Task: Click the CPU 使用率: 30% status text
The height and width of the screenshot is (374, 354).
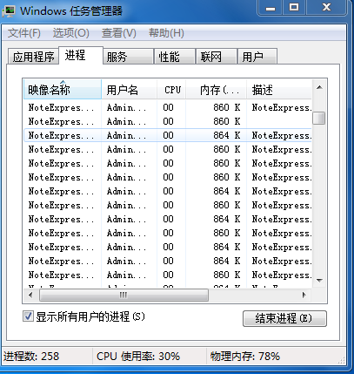Action: click(138, 356)
